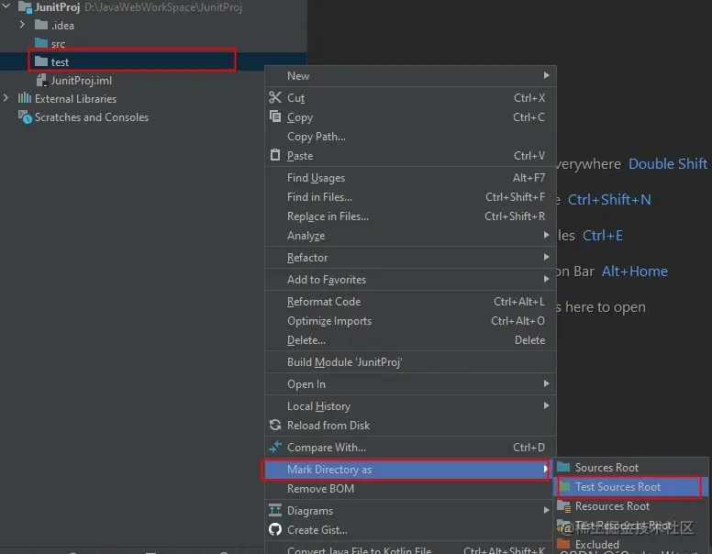Click the Compare With arrows icon
The height and width of the screenshot is (554, 712).
pyautogui.click(x=275, y=447)
